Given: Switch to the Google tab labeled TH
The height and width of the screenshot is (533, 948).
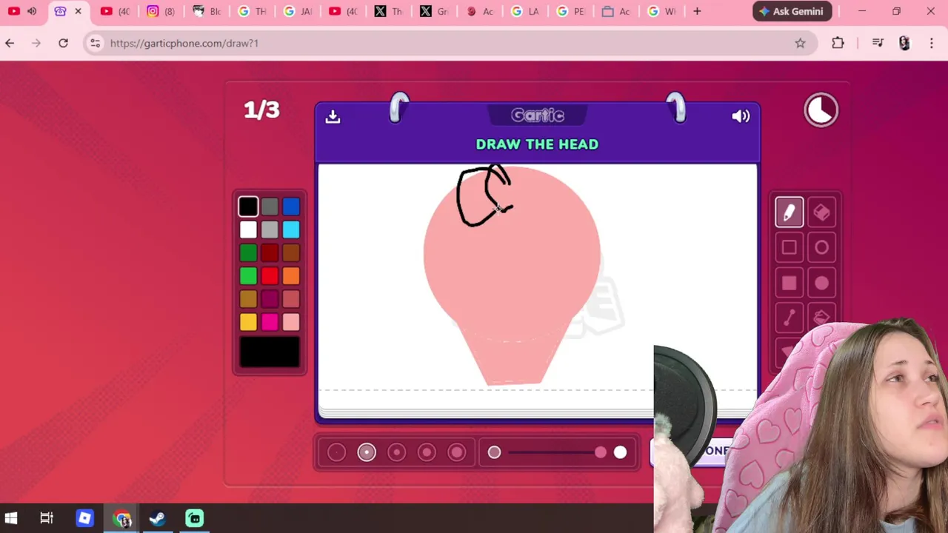Looking at the screenshot, I should pos(251,11).
